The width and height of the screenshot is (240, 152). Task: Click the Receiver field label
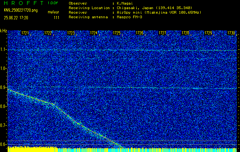(x=78, y=13)
